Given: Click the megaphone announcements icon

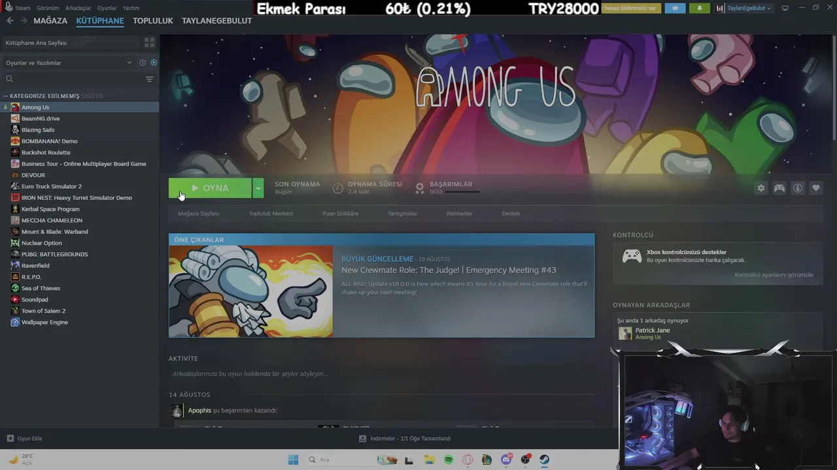Looking at the screenshot, I should click(x=675, y=8).
